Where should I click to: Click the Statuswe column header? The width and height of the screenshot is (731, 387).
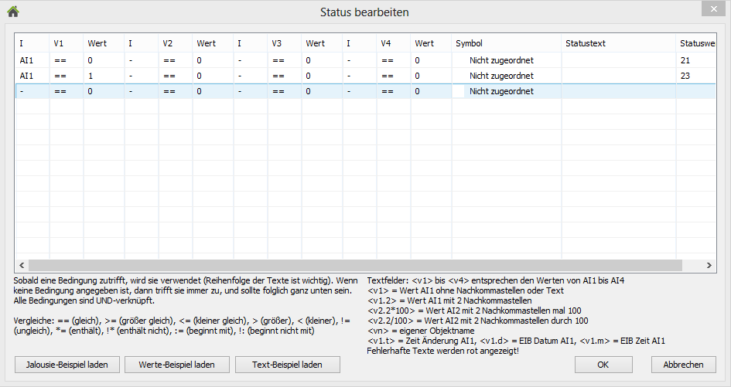[696, 43]
